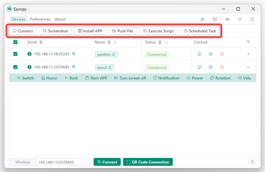Open the search magnifier icon
This screenshot has width=265, height=172.
(x=252, y=19)
